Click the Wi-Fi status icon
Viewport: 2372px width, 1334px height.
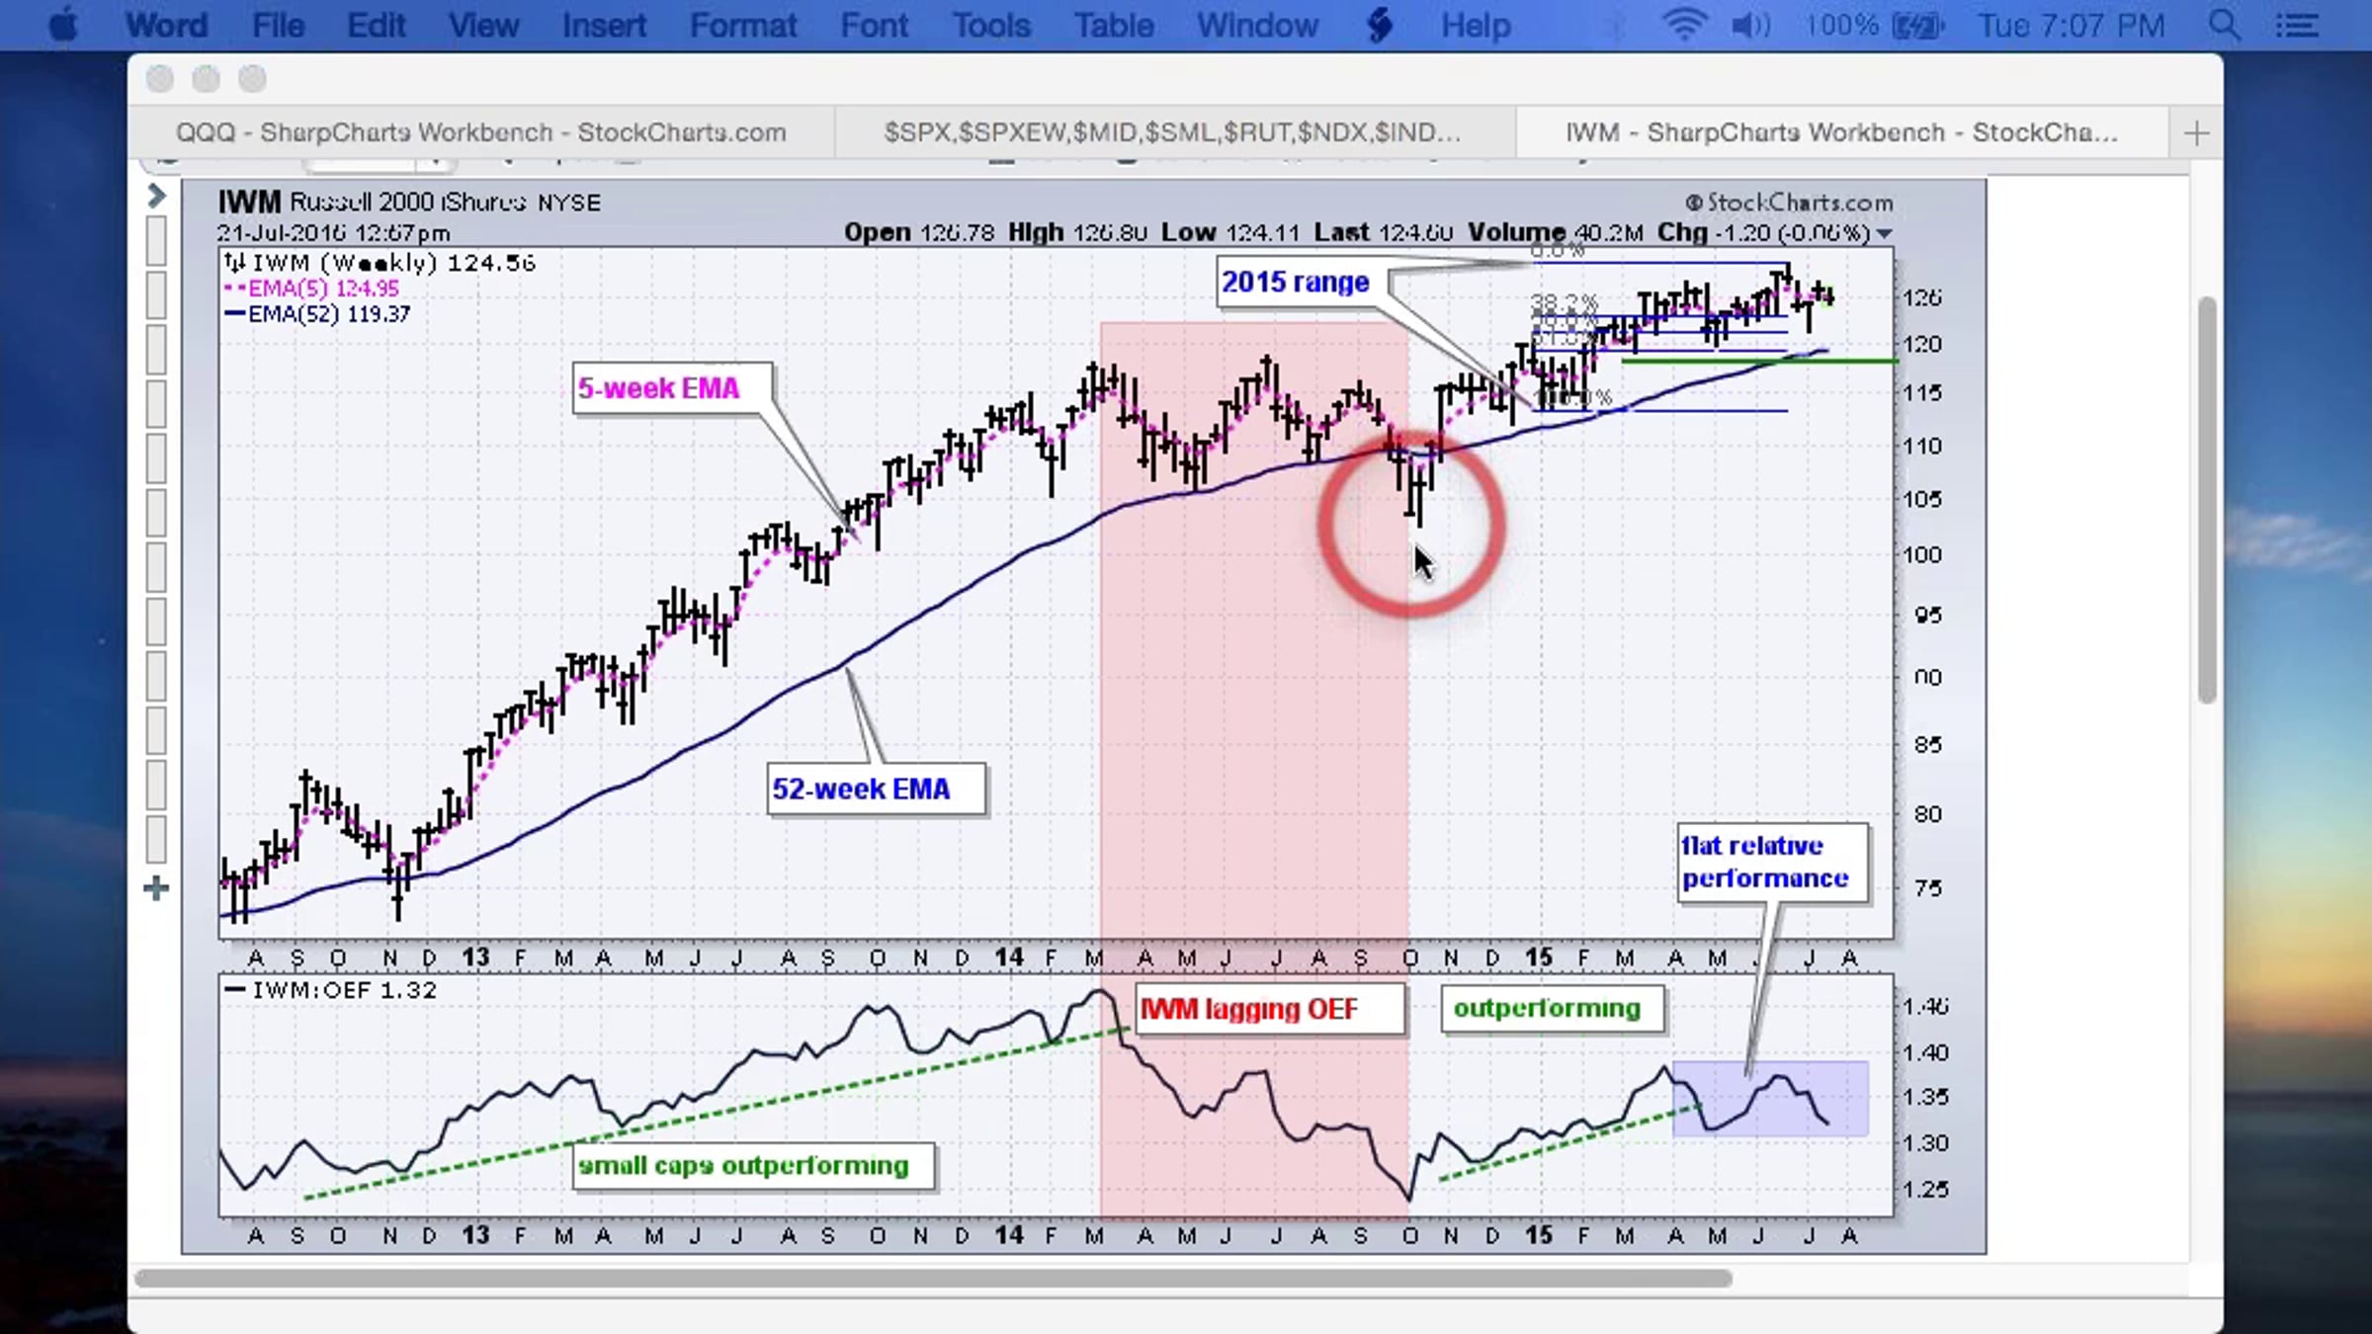click(x=1683, y=25)
